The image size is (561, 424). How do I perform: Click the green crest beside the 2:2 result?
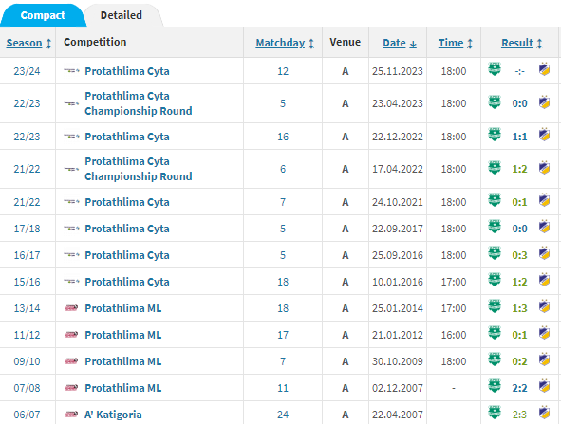tap(495, 386)
